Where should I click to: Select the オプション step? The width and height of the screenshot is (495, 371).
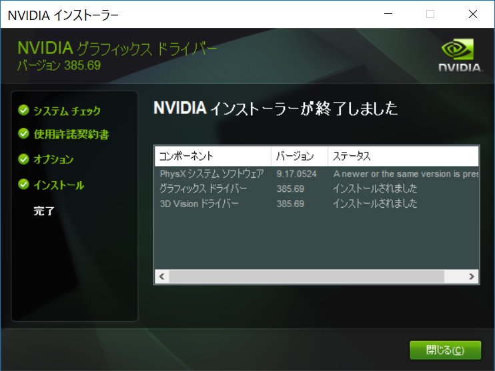tap(53, 159)
